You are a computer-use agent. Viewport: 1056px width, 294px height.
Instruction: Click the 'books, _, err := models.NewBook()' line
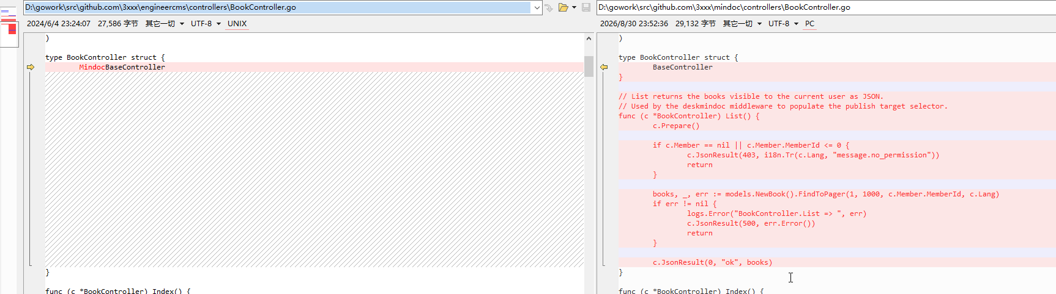click(x=826, y=194)
